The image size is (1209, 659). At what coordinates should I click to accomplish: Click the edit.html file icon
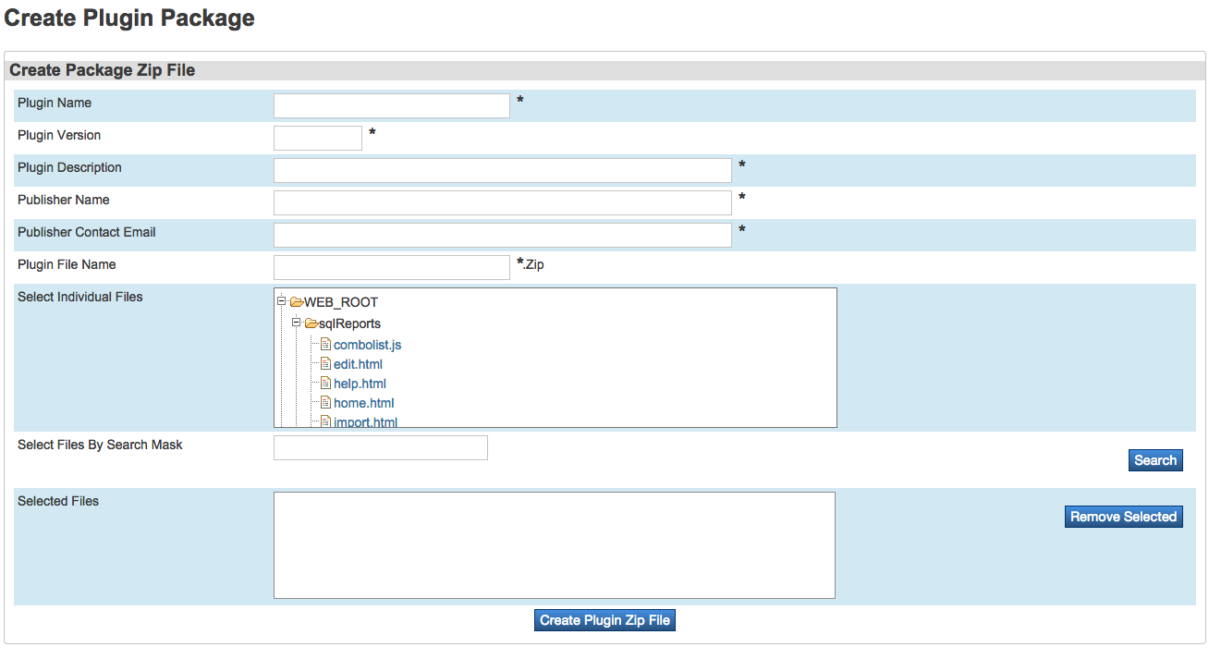tap(325, 364)
